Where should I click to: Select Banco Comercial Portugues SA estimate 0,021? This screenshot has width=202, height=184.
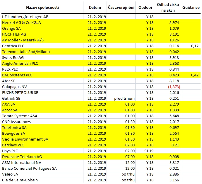[x=174, y=168]
